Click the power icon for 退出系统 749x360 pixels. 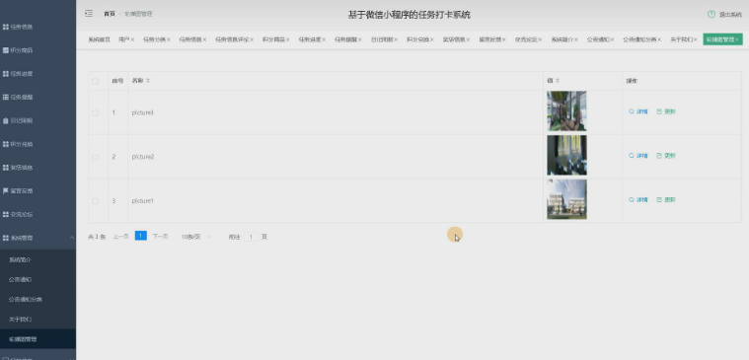(x=712, y=15)
